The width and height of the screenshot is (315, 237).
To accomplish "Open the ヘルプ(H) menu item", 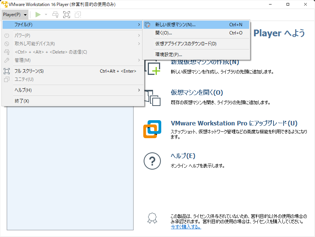I will 73,90.
